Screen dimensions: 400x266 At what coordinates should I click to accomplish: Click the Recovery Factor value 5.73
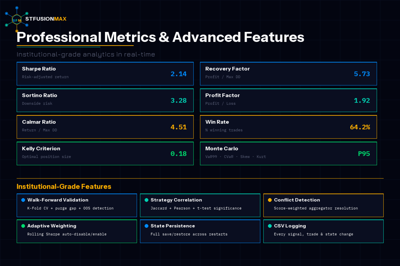(x=362, y=74)
